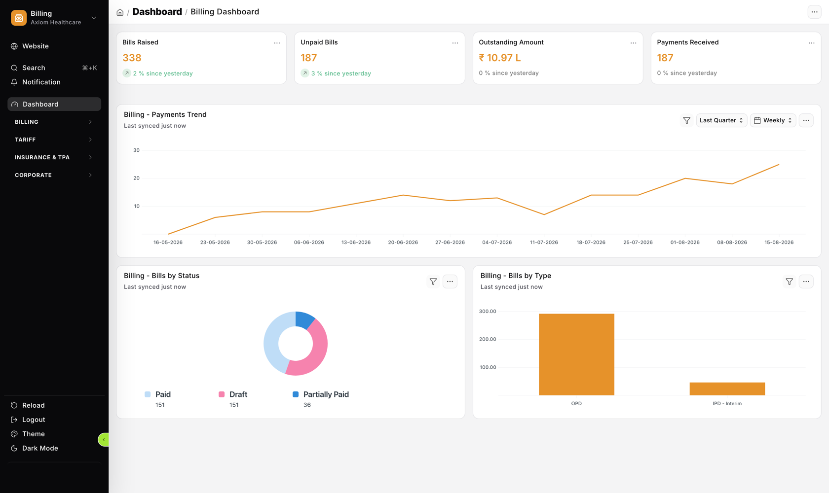
Task: Click the IPD - Interim bar
Action: click(727, 389)
